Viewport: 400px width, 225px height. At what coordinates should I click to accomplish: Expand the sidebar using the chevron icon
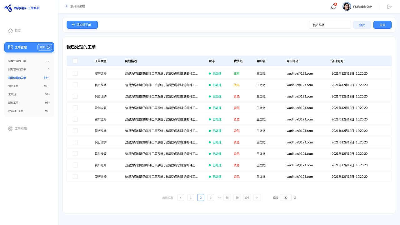(66, 6)
